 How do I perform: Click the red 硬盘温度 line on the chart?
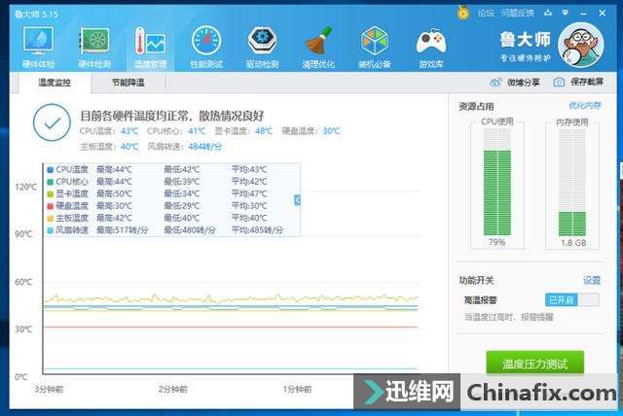pos(231,328)
